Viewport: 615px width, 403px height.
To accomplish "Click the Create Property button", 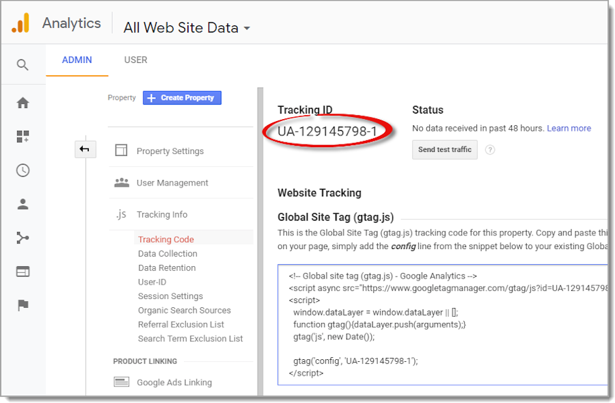I will pos(182,98).
